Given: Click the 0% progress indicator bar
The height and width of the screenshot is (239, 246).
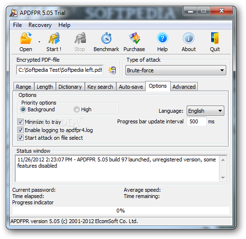Looking at the screenshot, I should coord(121,211).
